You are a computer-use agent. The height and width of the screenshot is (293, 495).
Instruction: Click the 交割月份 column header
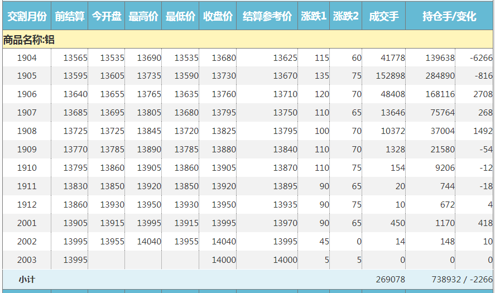click(x=27, y=17)
